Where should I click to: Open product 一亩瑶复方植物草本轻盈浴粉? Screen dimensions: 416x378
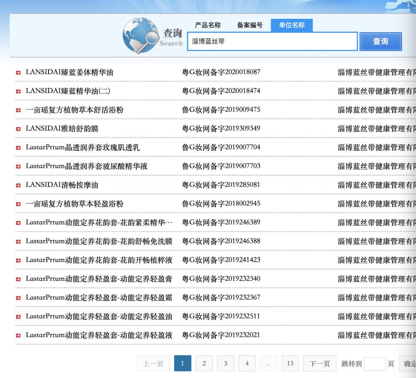(75, 204)
